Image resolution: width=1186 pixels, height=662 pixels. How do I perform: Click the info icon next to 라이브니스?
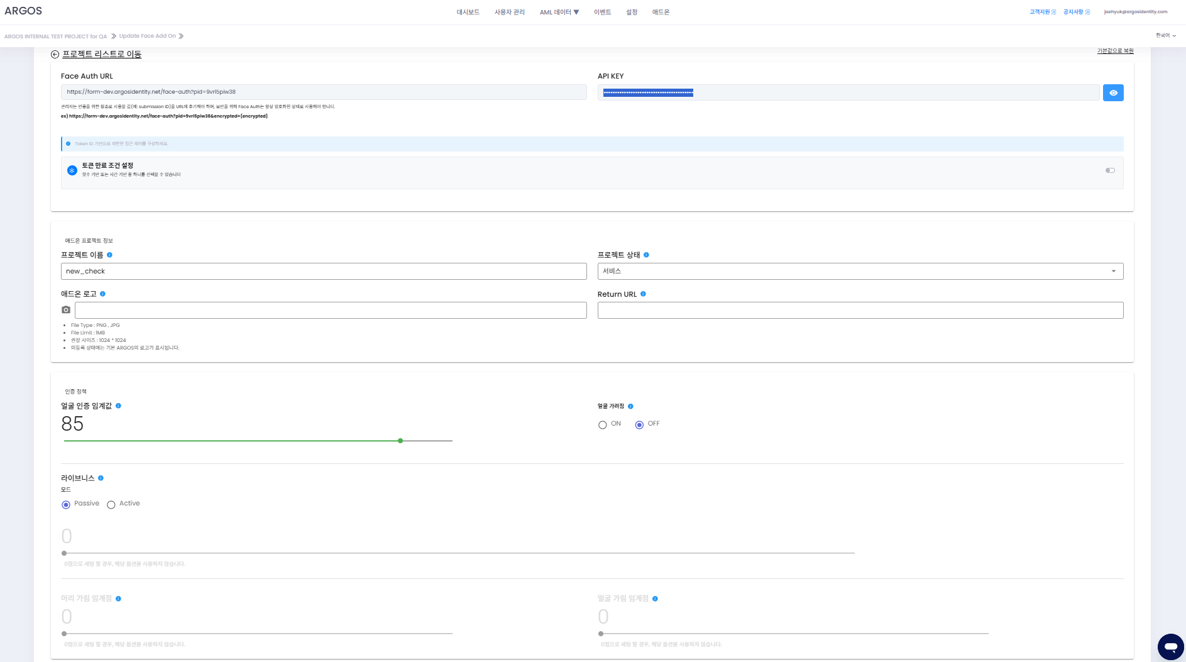point(101,478)
